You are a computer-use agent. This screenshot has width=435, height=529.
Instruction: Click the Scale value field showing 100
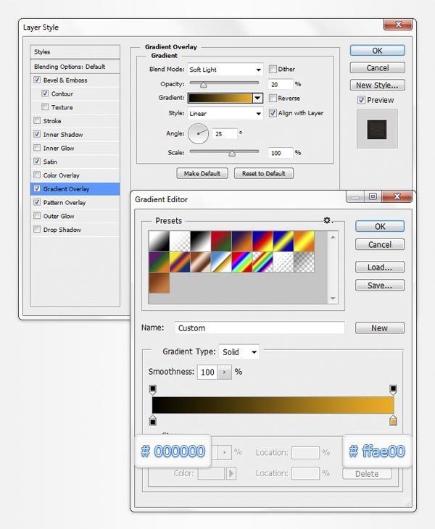281,153
